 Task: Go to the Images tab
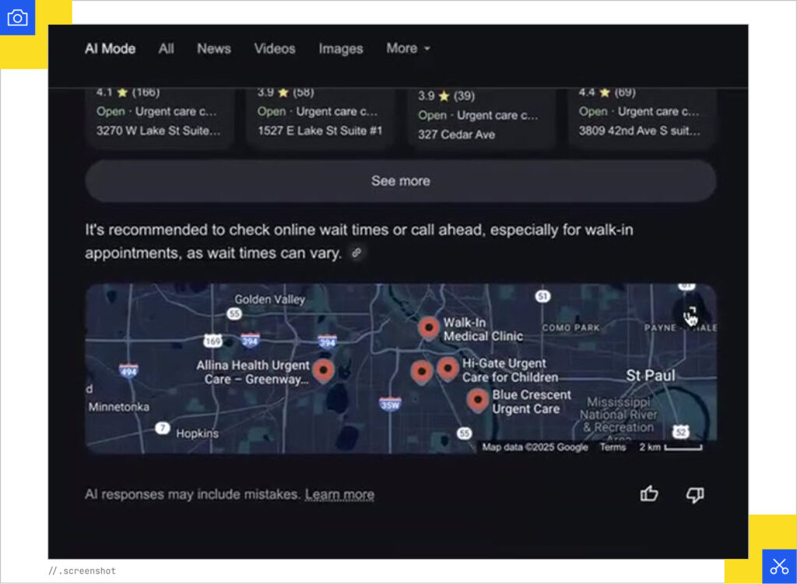340,48
